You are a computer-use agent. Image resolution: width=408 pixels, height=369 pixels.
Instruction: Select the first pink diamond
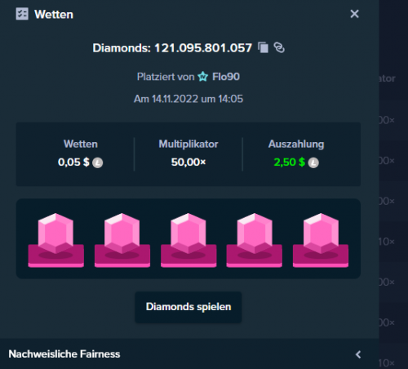[x=55, y=240]
